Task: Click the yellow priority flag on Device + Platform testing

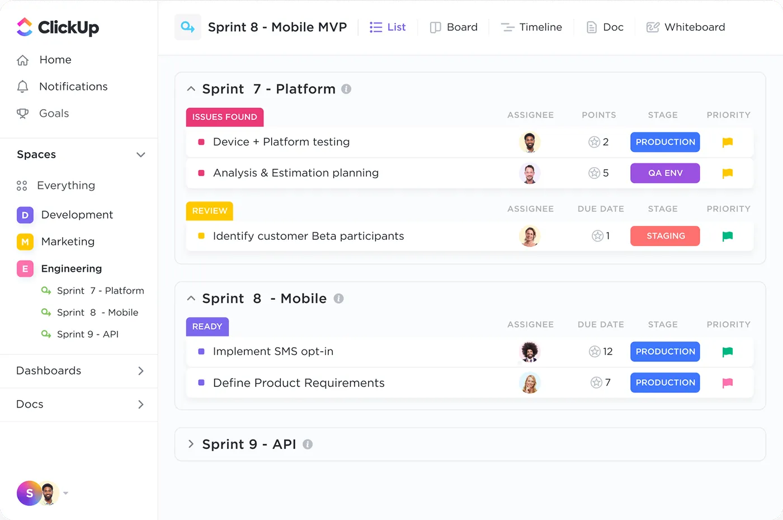Action: [x=727, y=142]
